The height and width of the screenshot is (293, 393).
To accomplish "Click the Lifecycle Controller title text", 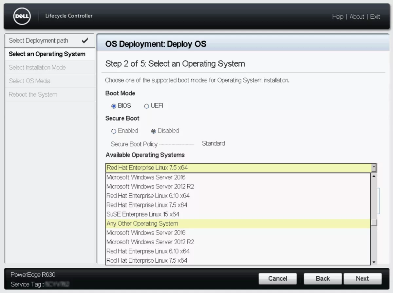I will pyautogui.click(x=69, y=16).
